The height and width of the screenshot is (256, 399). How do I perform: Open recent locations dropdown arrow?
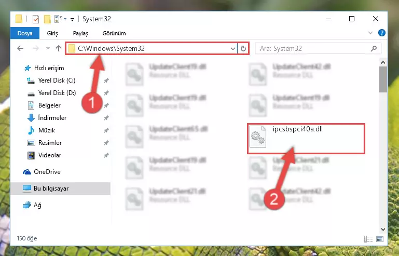[48, 48]
